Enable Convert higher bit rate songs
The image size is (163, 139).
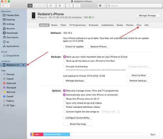click(x=64, y=112)
